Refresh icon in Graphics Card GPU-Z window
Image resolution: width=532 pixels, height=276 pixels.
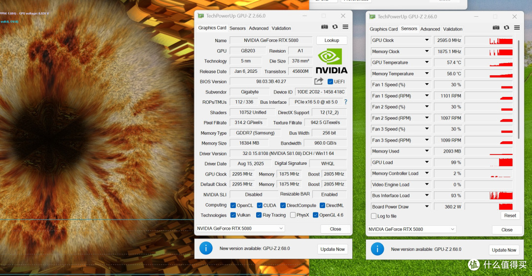335,27
